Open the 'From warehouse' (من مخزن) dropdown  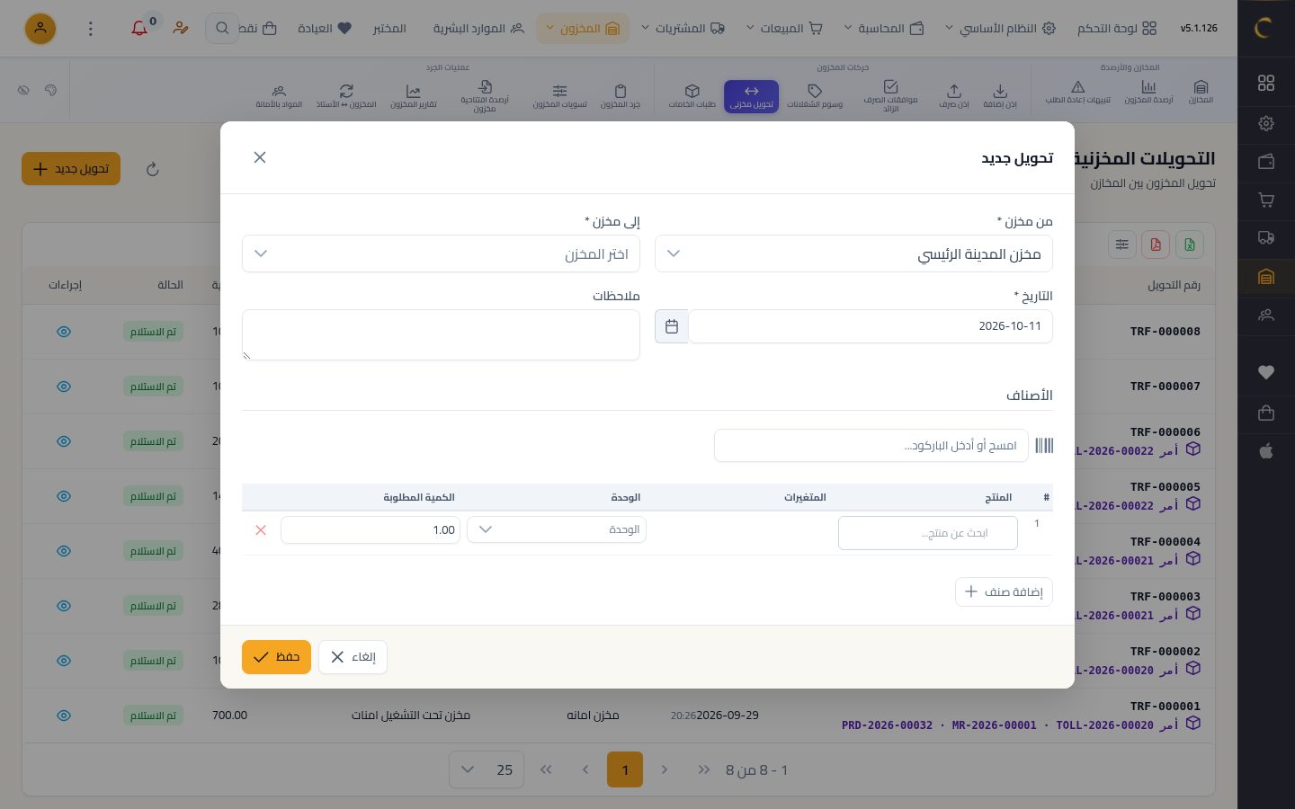pyautogui.click(x=853, y=253)
